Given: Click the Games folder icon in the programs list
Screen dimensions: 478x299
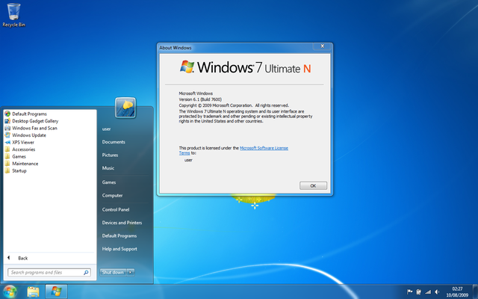Looking at the screenshot, I should coord(7,156).
